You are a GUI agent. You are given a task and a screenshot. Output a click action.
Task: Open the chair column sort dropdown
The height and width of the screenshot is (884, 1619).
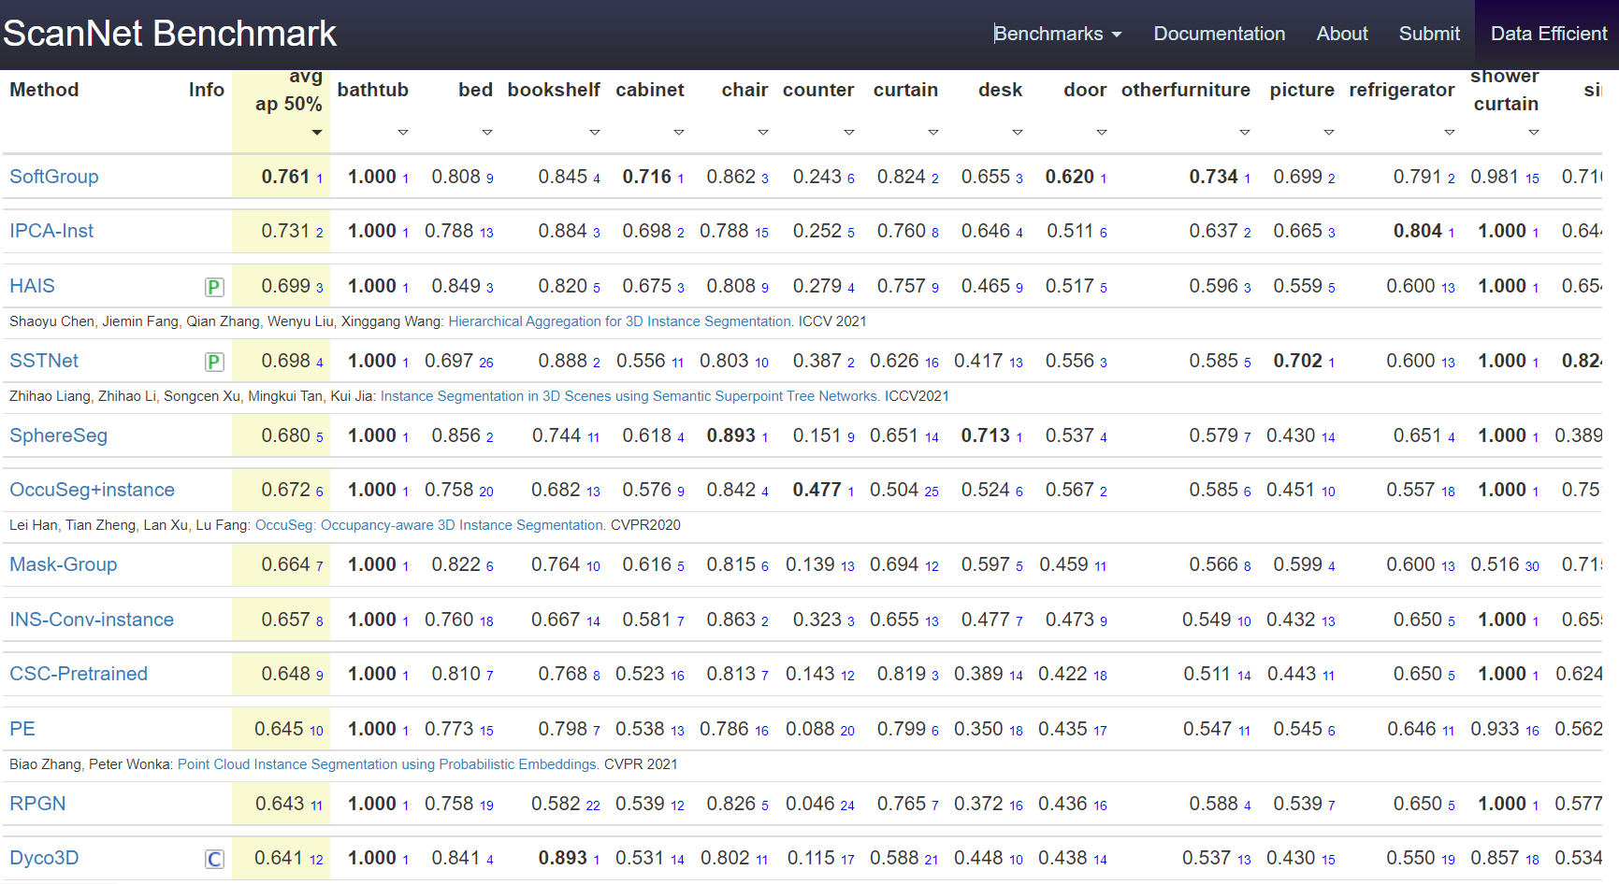point(763,133)
